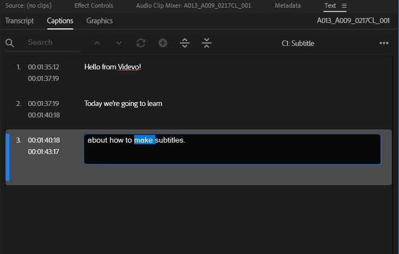Select caption 2 'Today we're going to learn'

click(199, 109)
